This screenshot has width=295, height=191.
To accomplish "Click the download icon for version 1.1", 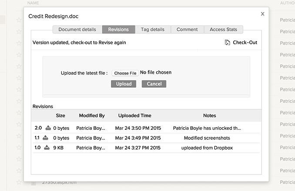I will 46,138.
